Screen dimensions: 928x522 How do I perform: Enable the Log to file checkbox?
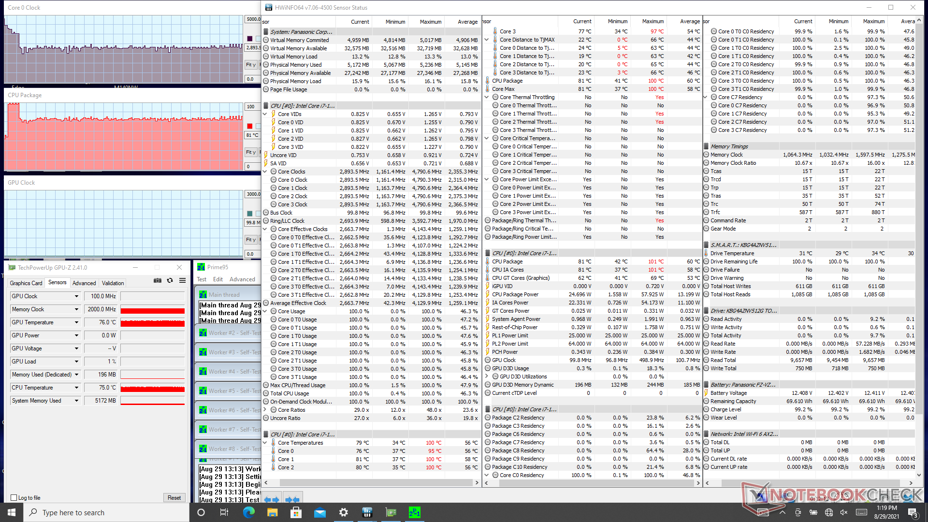pos(14,497)
